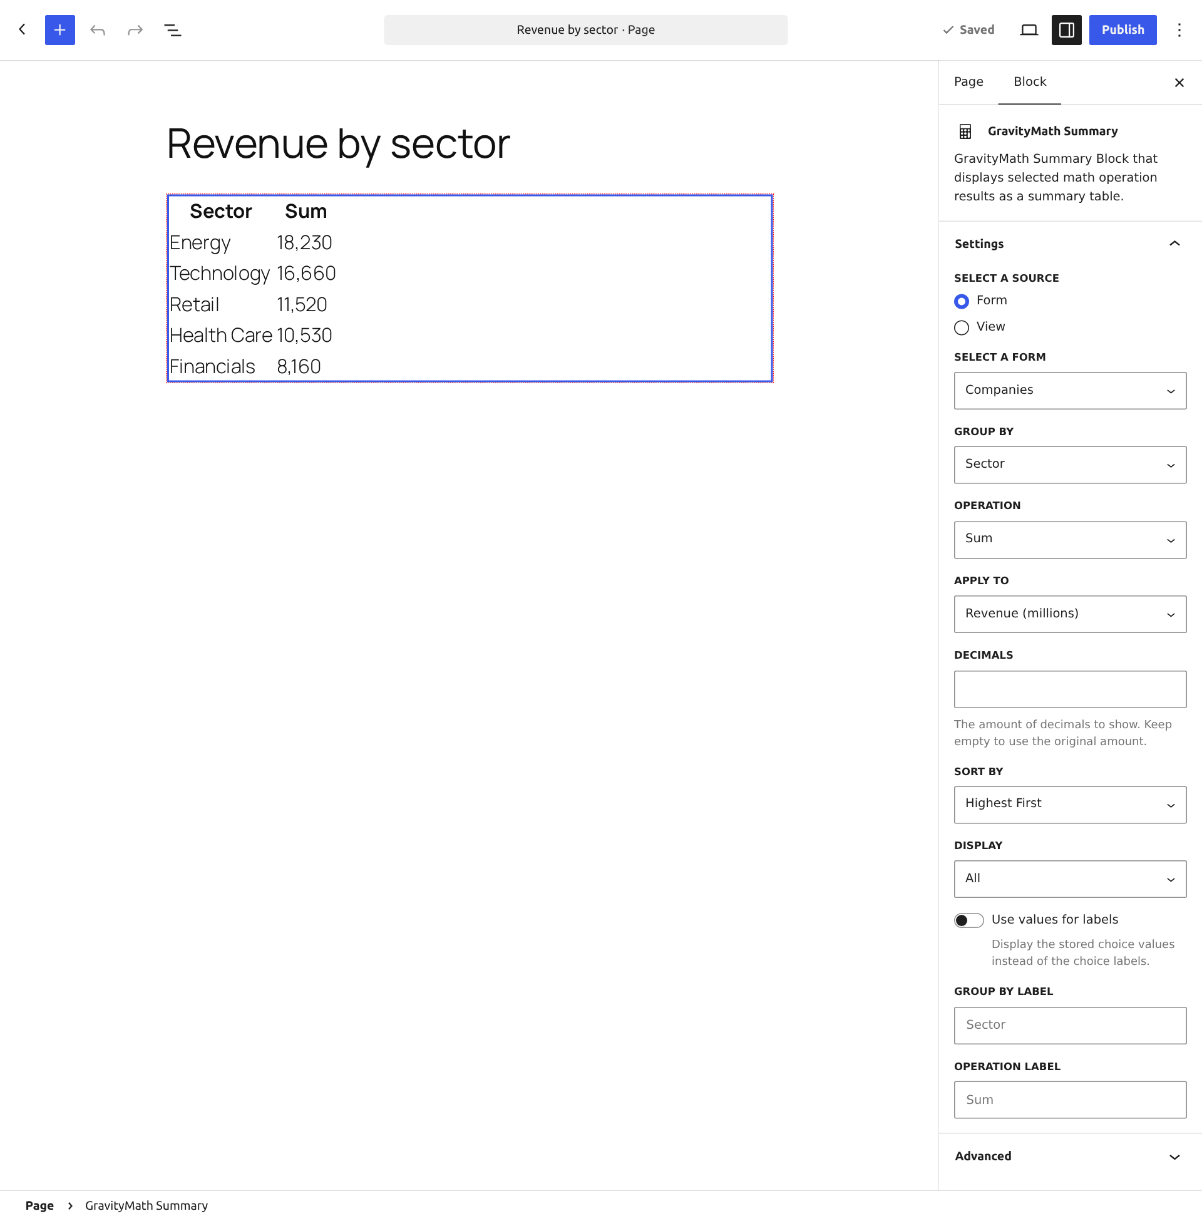The width and height of the screenshot is (1202, 1221).
Task: Select the Form source radio button
Action: point(962,301)
